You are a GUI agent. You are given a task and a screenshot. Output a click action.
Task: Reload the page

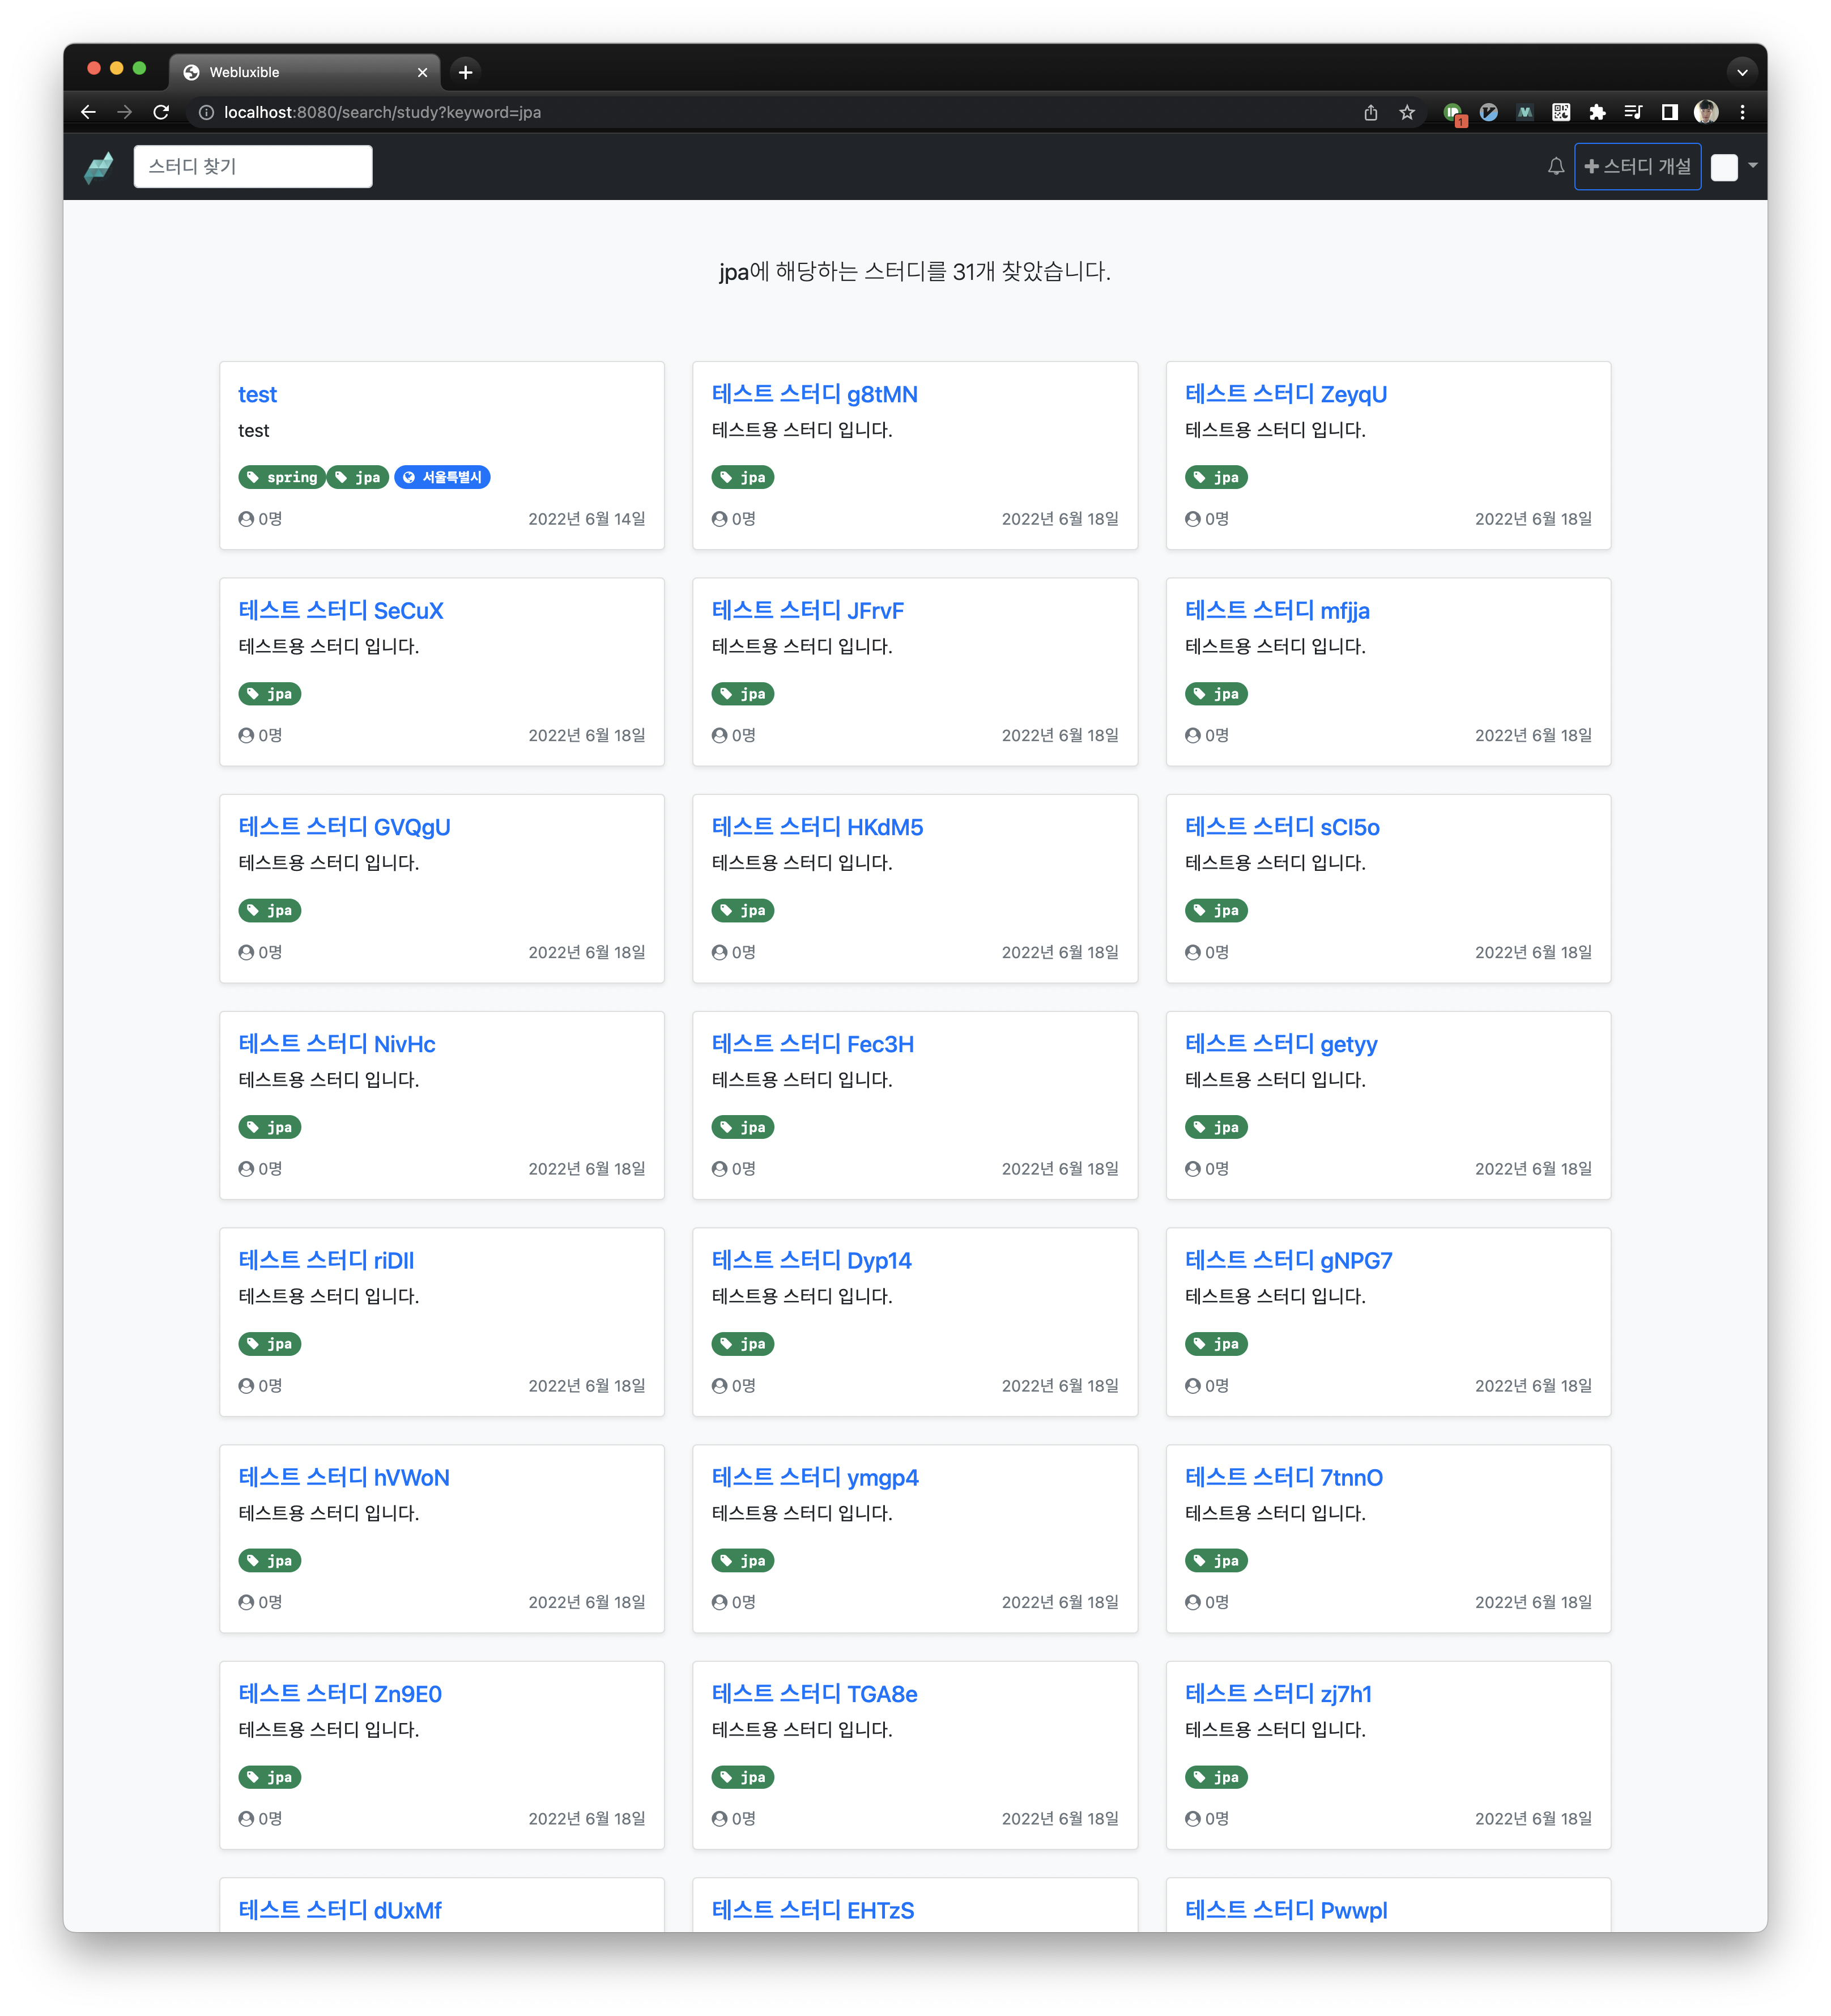[161, 113]
